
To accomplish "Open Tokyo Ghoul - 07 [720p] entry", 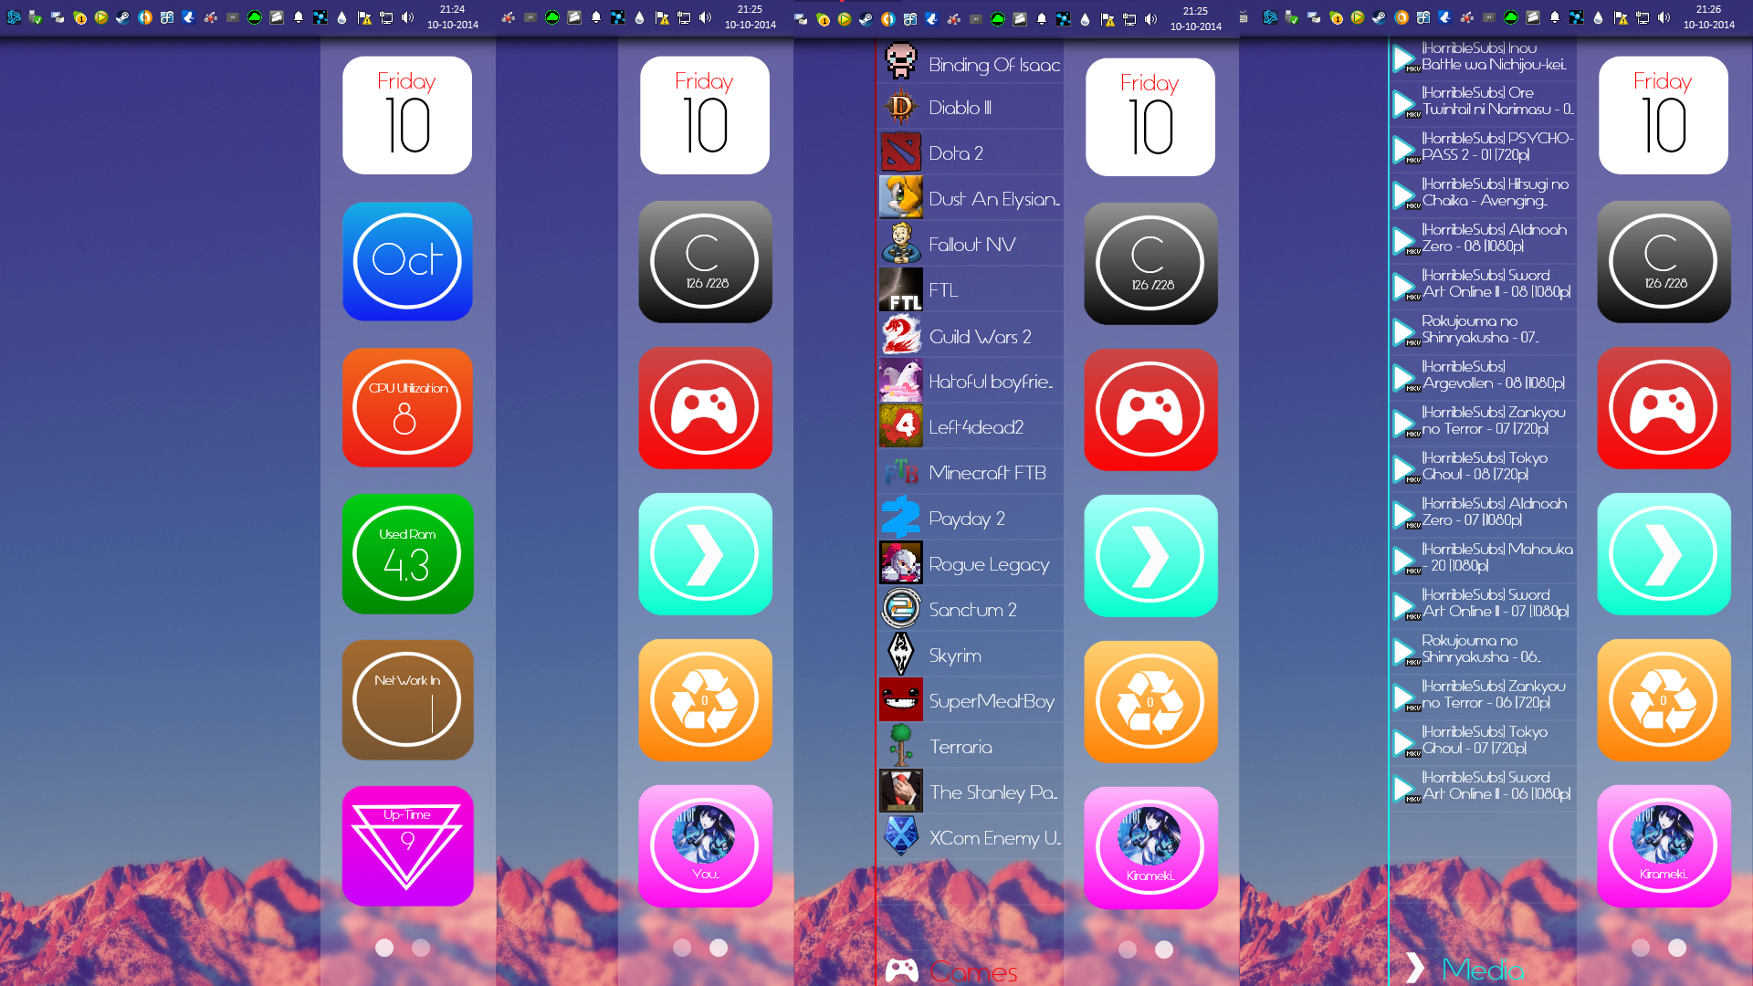I will pyautogui.click(x=1484, y=741).
